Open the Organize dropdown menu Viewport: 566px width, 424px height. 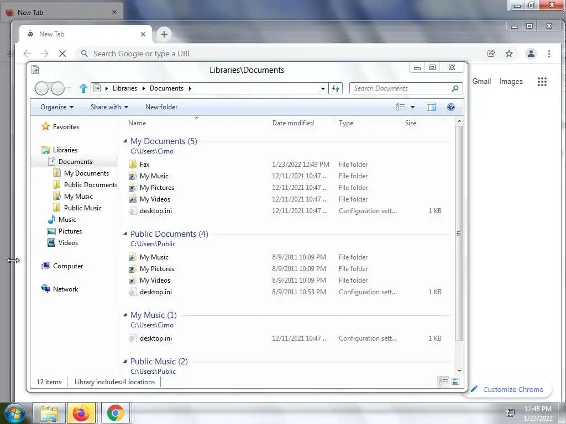click(57, 107)
